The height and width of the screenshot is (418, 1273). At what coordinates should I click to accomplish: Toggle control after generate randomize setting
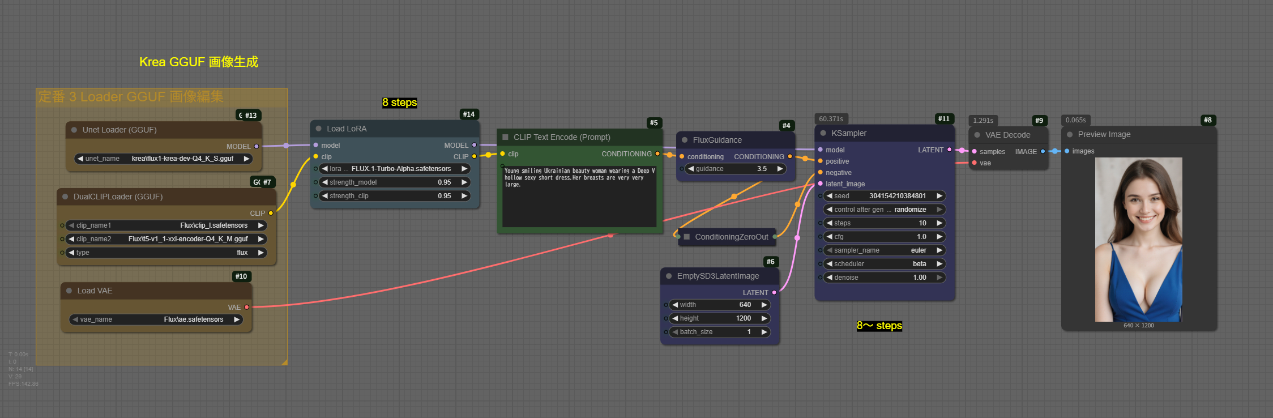coord(884,210)
